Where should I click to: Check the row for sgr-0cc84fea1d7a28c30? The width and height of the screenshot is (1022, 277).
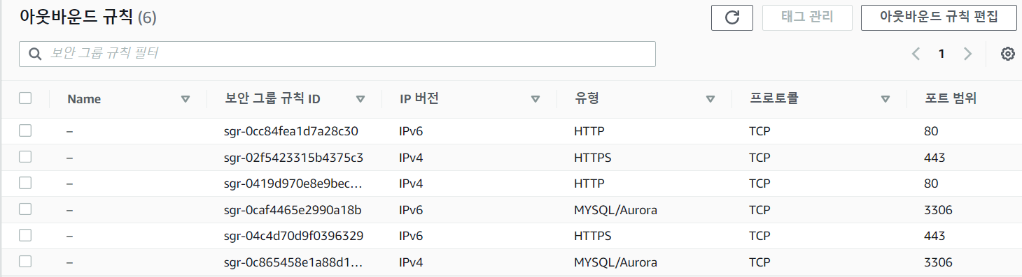tap(25, 130)
